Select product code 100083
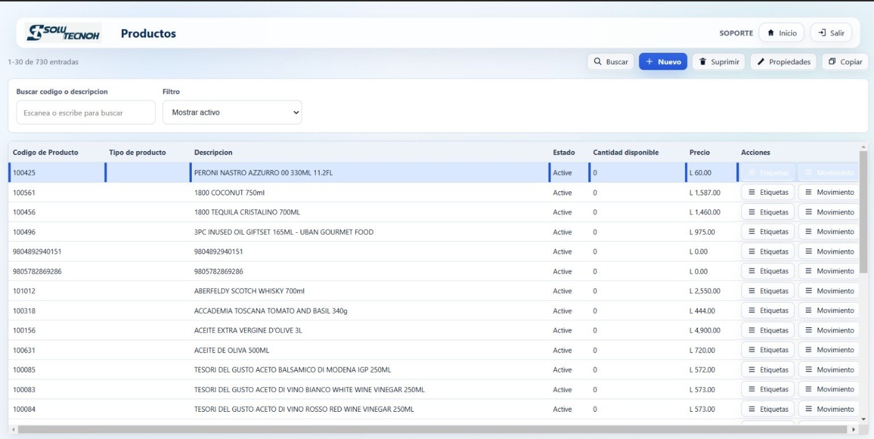874x439 pixels. [24, 389]
